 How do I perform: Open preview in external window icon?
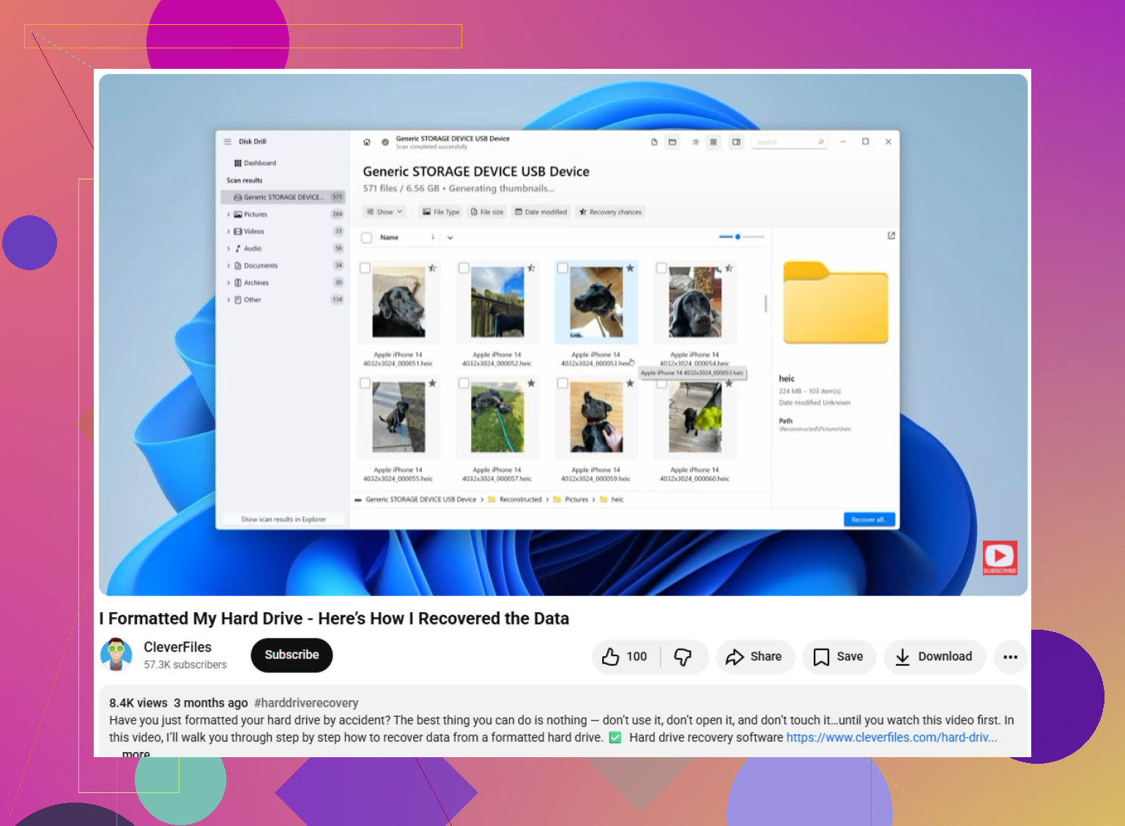(891, 236)
